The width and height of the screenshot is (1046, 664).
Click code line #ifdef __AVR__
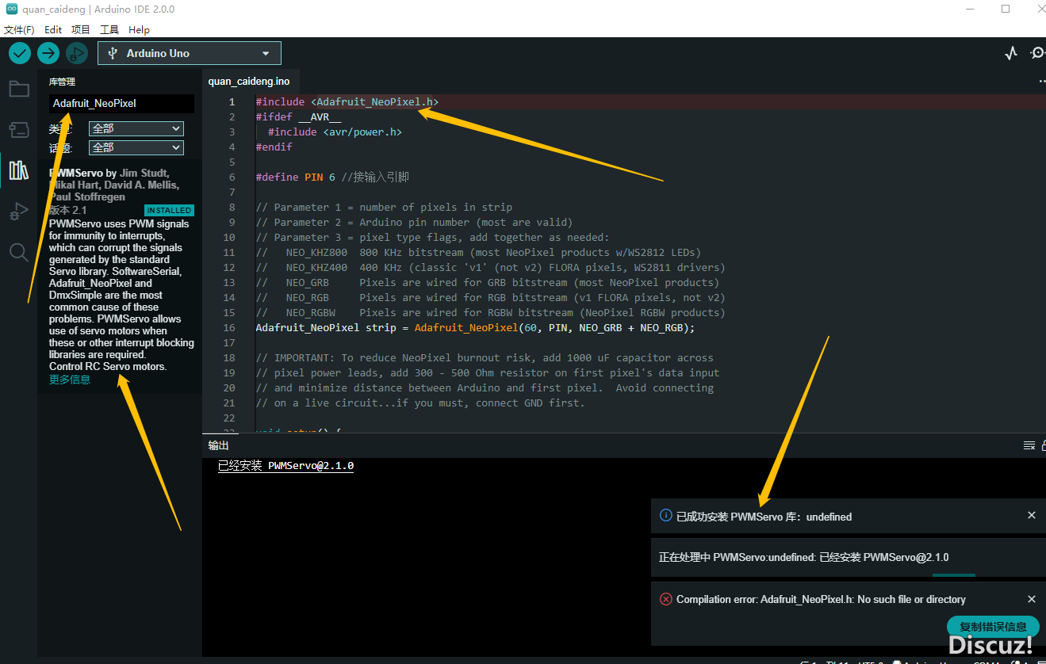point(298,117)
